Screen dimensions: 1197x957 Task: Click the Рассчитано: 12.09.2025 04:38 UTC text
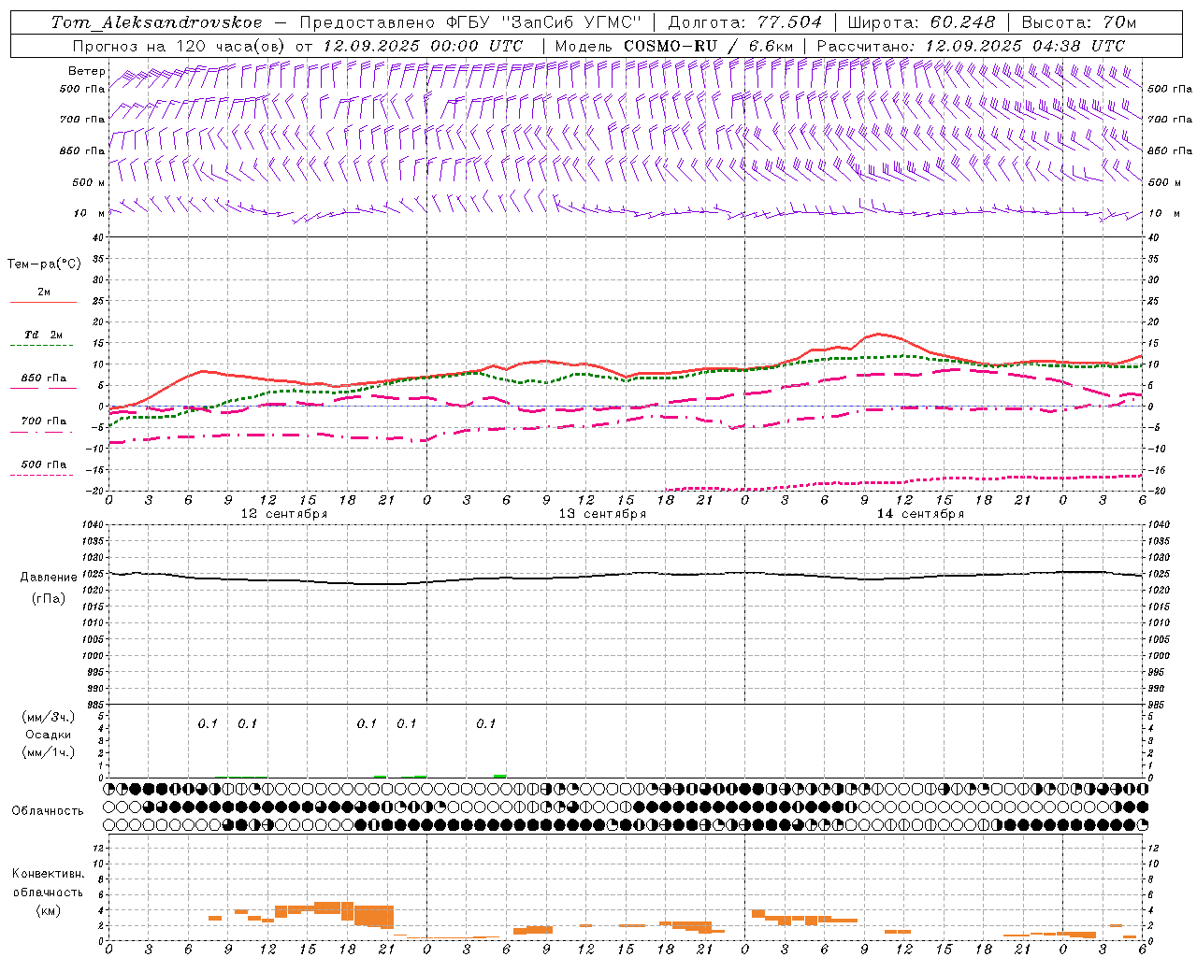coord(971,46)
